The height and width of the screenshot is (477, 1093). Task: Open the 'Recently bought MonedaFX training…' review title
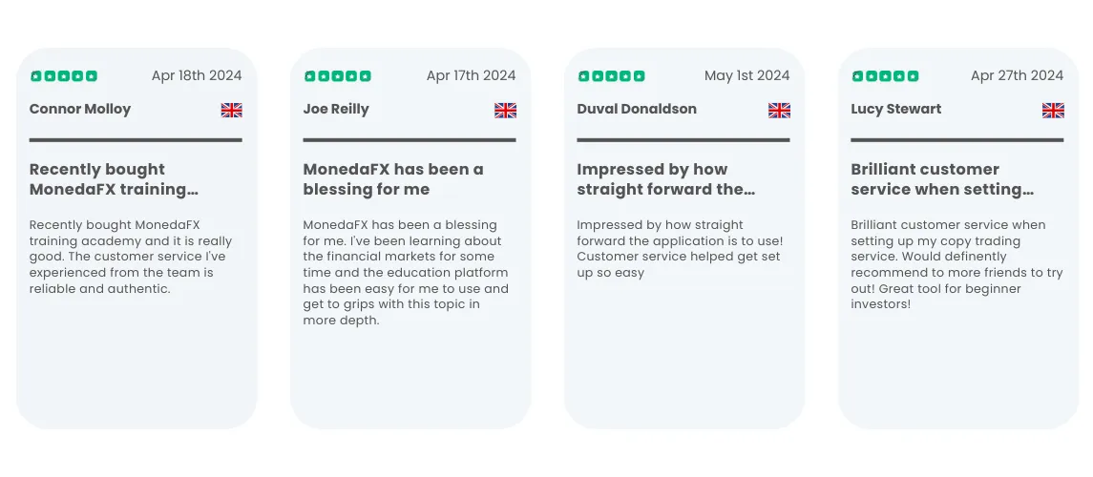[114, 179]
